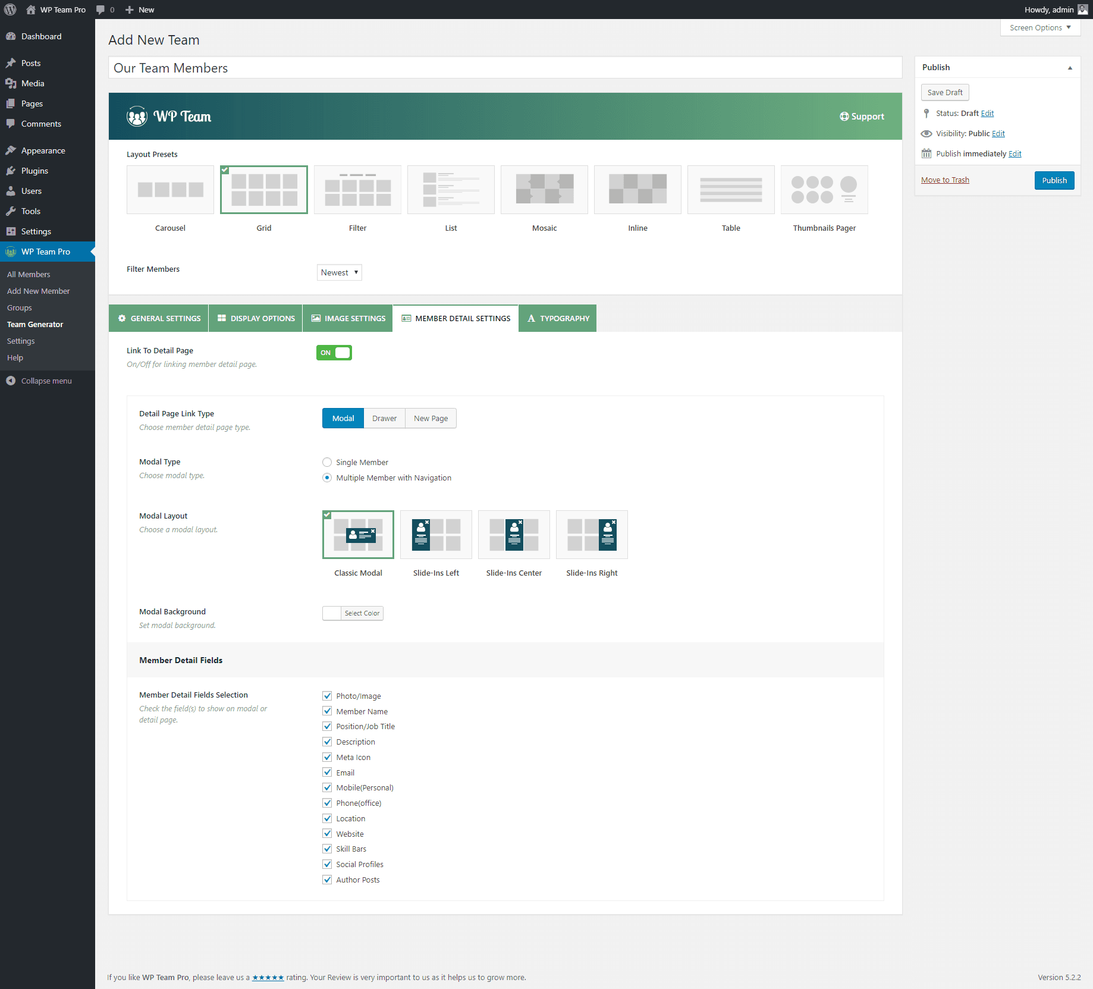
Task: Switch to Typography tab
Action: [x=558, y=318]
